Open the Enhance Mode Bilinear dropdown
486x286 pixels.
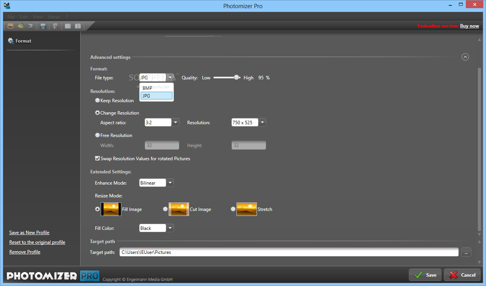(x=170, y=183)
